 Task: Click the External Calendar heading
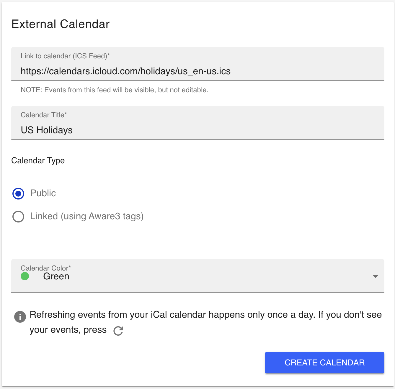60,24
